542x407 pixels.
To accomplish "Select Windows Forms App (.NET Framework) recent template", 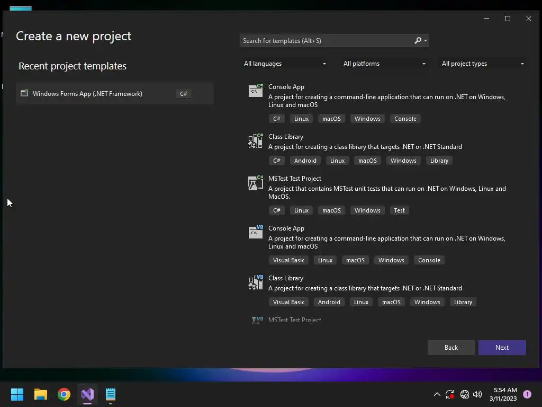I will click(x=114, y=93).
